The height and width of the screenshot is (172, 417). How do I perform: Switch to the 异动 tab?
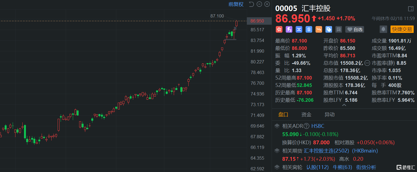pyautogui.click(x=330, y=115)
